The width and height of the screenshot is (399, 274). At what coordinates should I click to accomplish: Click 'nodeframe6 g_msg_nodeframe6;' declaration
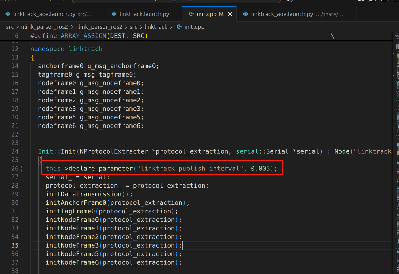coord(91,126)
